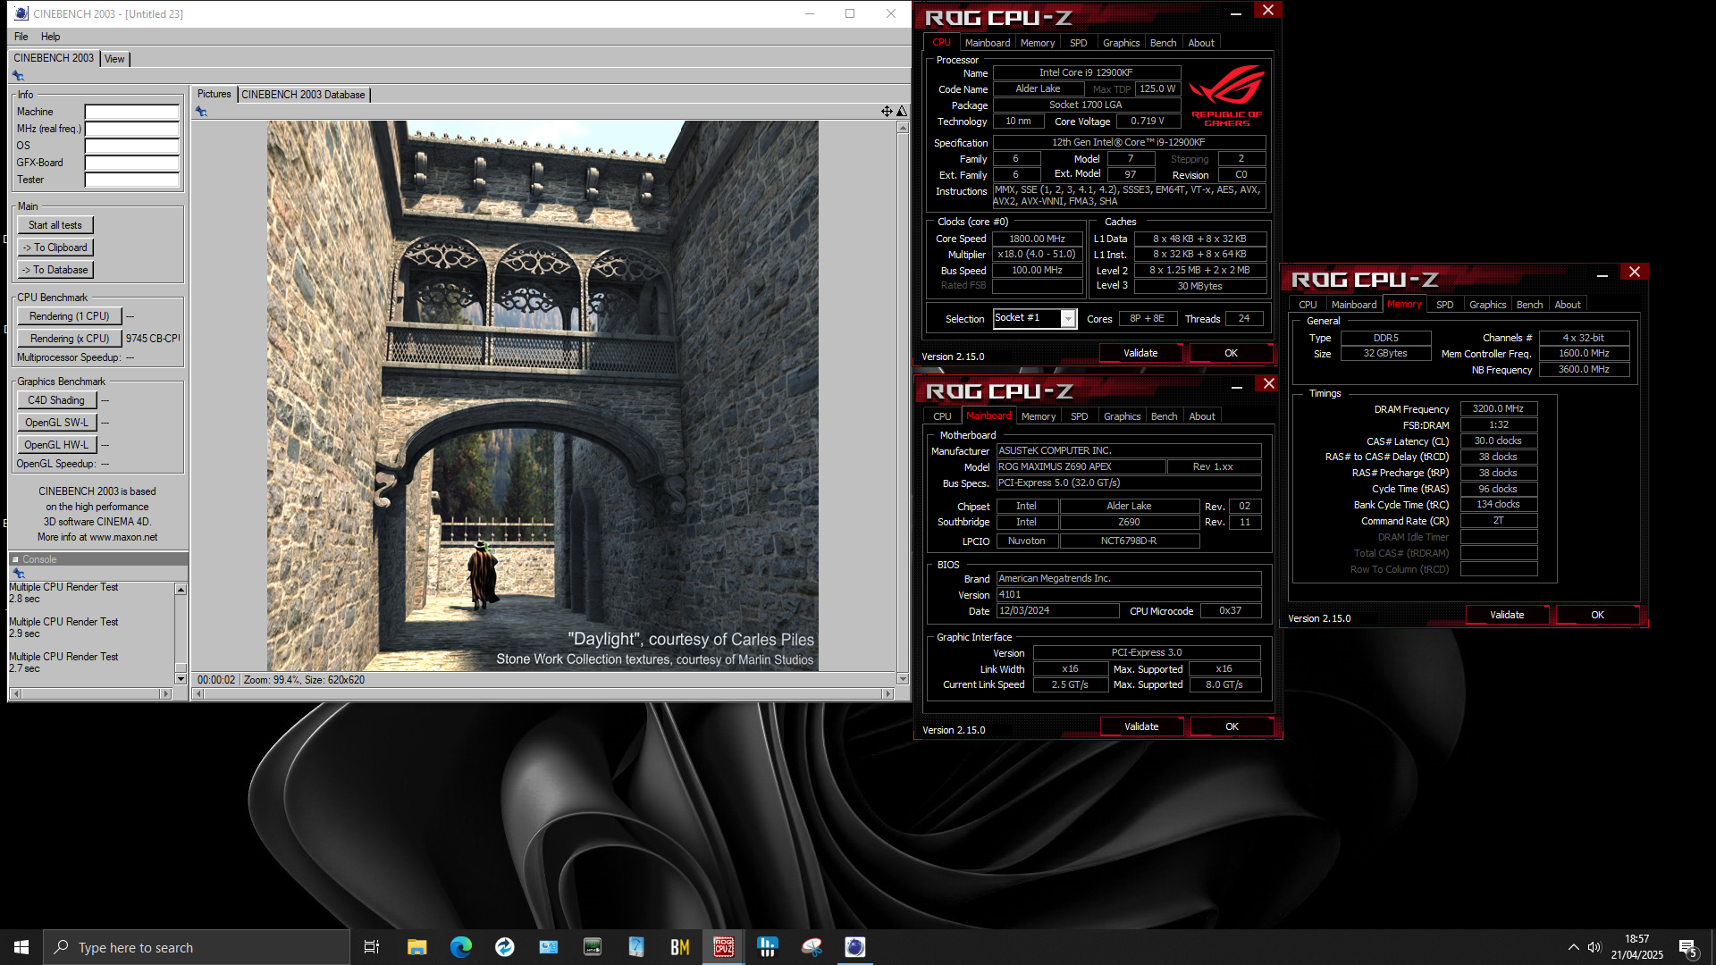Click the picture panel horizontal scroll right arrow
The height and width of the screenshot is (965, 1716).
[887, 694]
